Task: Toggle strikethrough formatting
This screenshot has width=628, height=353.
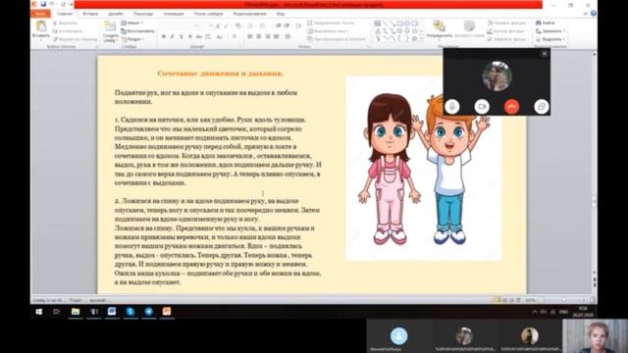Action: (198, 36)
